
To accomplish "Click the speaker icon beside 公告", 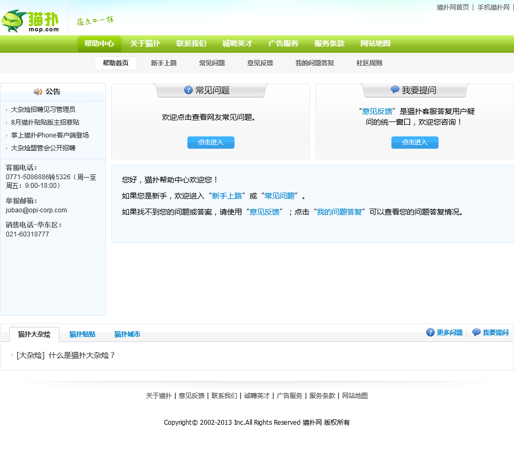I will click(38, 91).
